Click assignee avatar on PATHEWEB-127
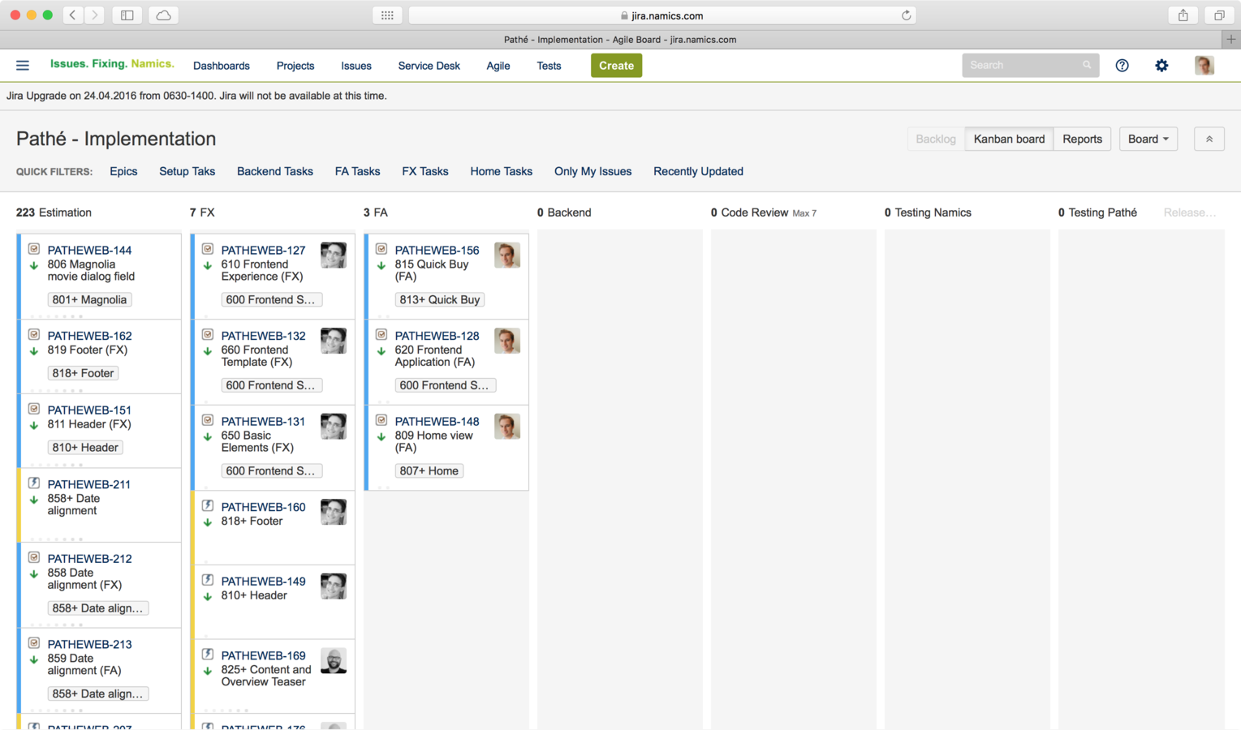The width and height of the screenshot is (1241, 730). pyautogui.click(x=333, y=255)
